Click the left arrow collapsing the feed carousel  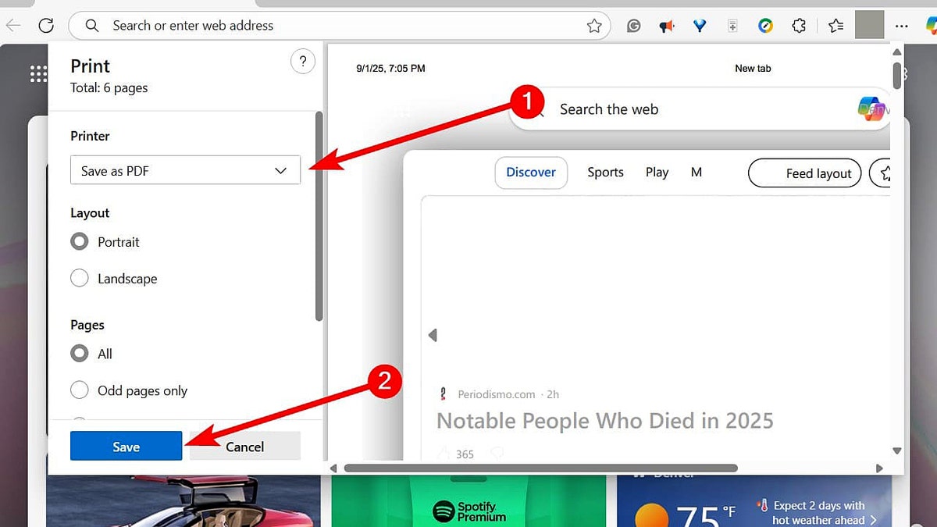(x=433, y=334)
